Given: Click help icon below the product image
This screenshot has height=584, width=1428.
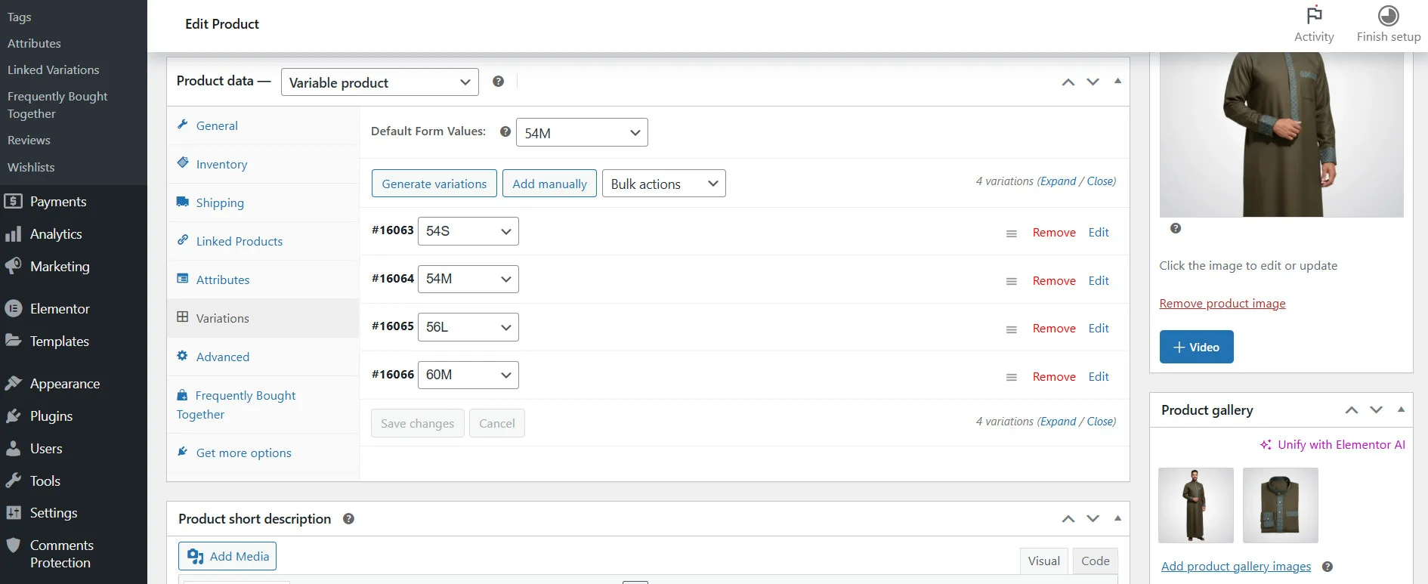Looking at the screenshot, I should point(1175,228).
